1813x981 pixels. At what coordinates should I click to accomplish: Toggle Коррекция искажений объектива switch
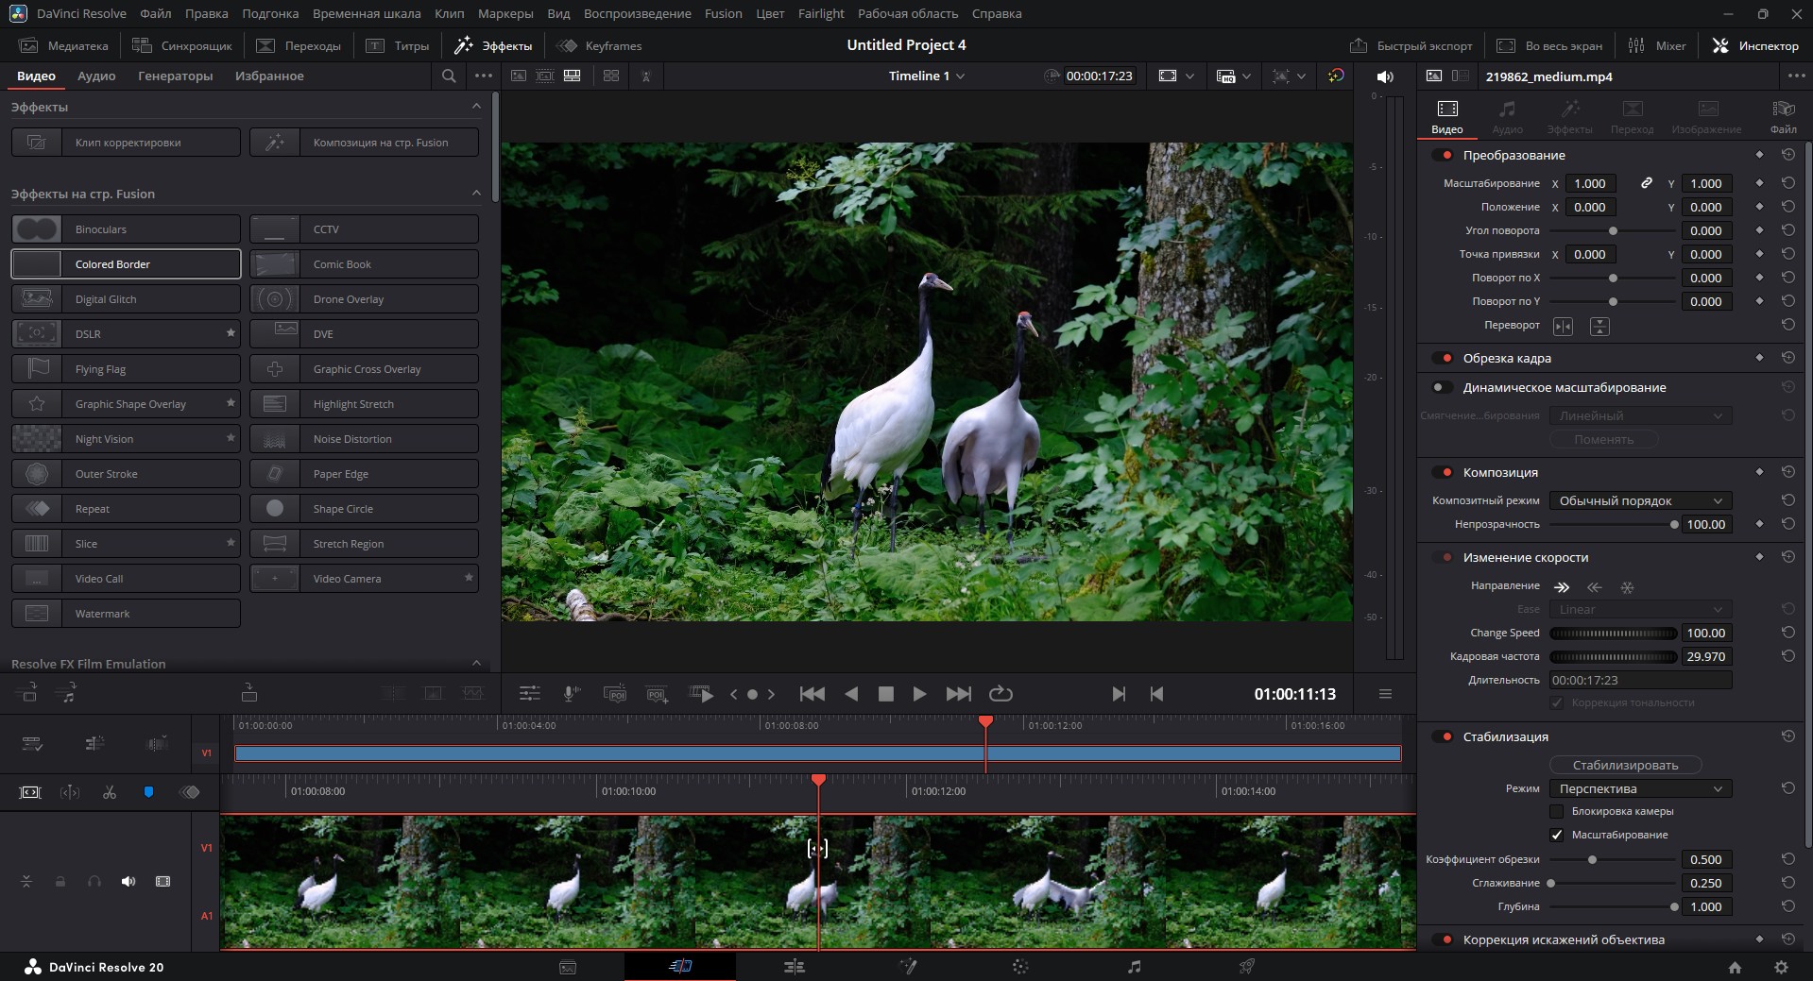coord(1443,939)
